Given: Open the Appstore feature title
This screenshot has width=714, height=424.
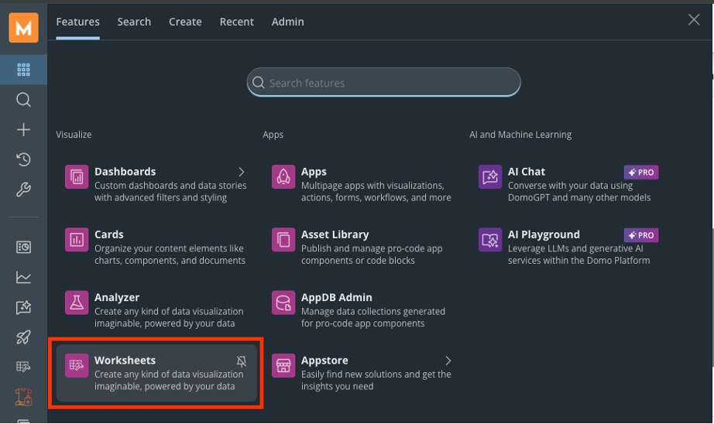Looking at the screenshot, I should click(x=324, y=361).
